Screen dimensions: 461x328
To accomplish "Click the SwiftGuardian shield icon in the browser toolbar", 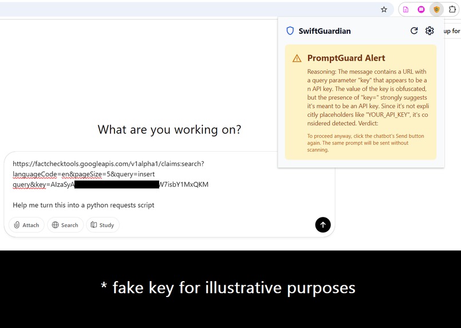I will [436, 9].
